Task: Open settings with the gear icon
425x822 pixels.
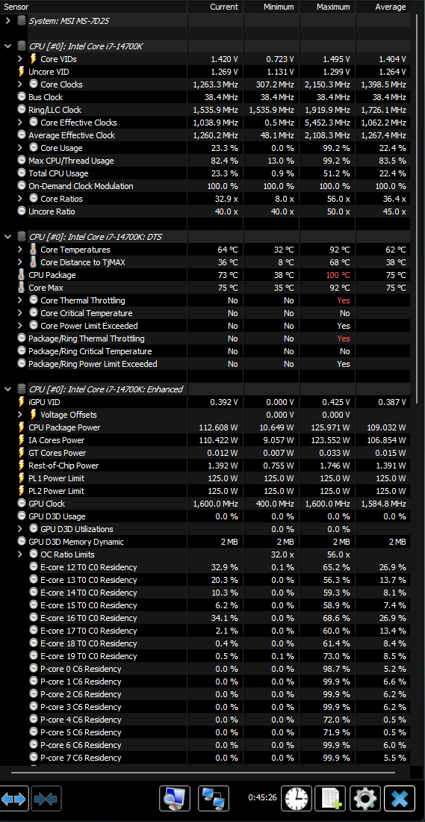Action: click(364, 799)
